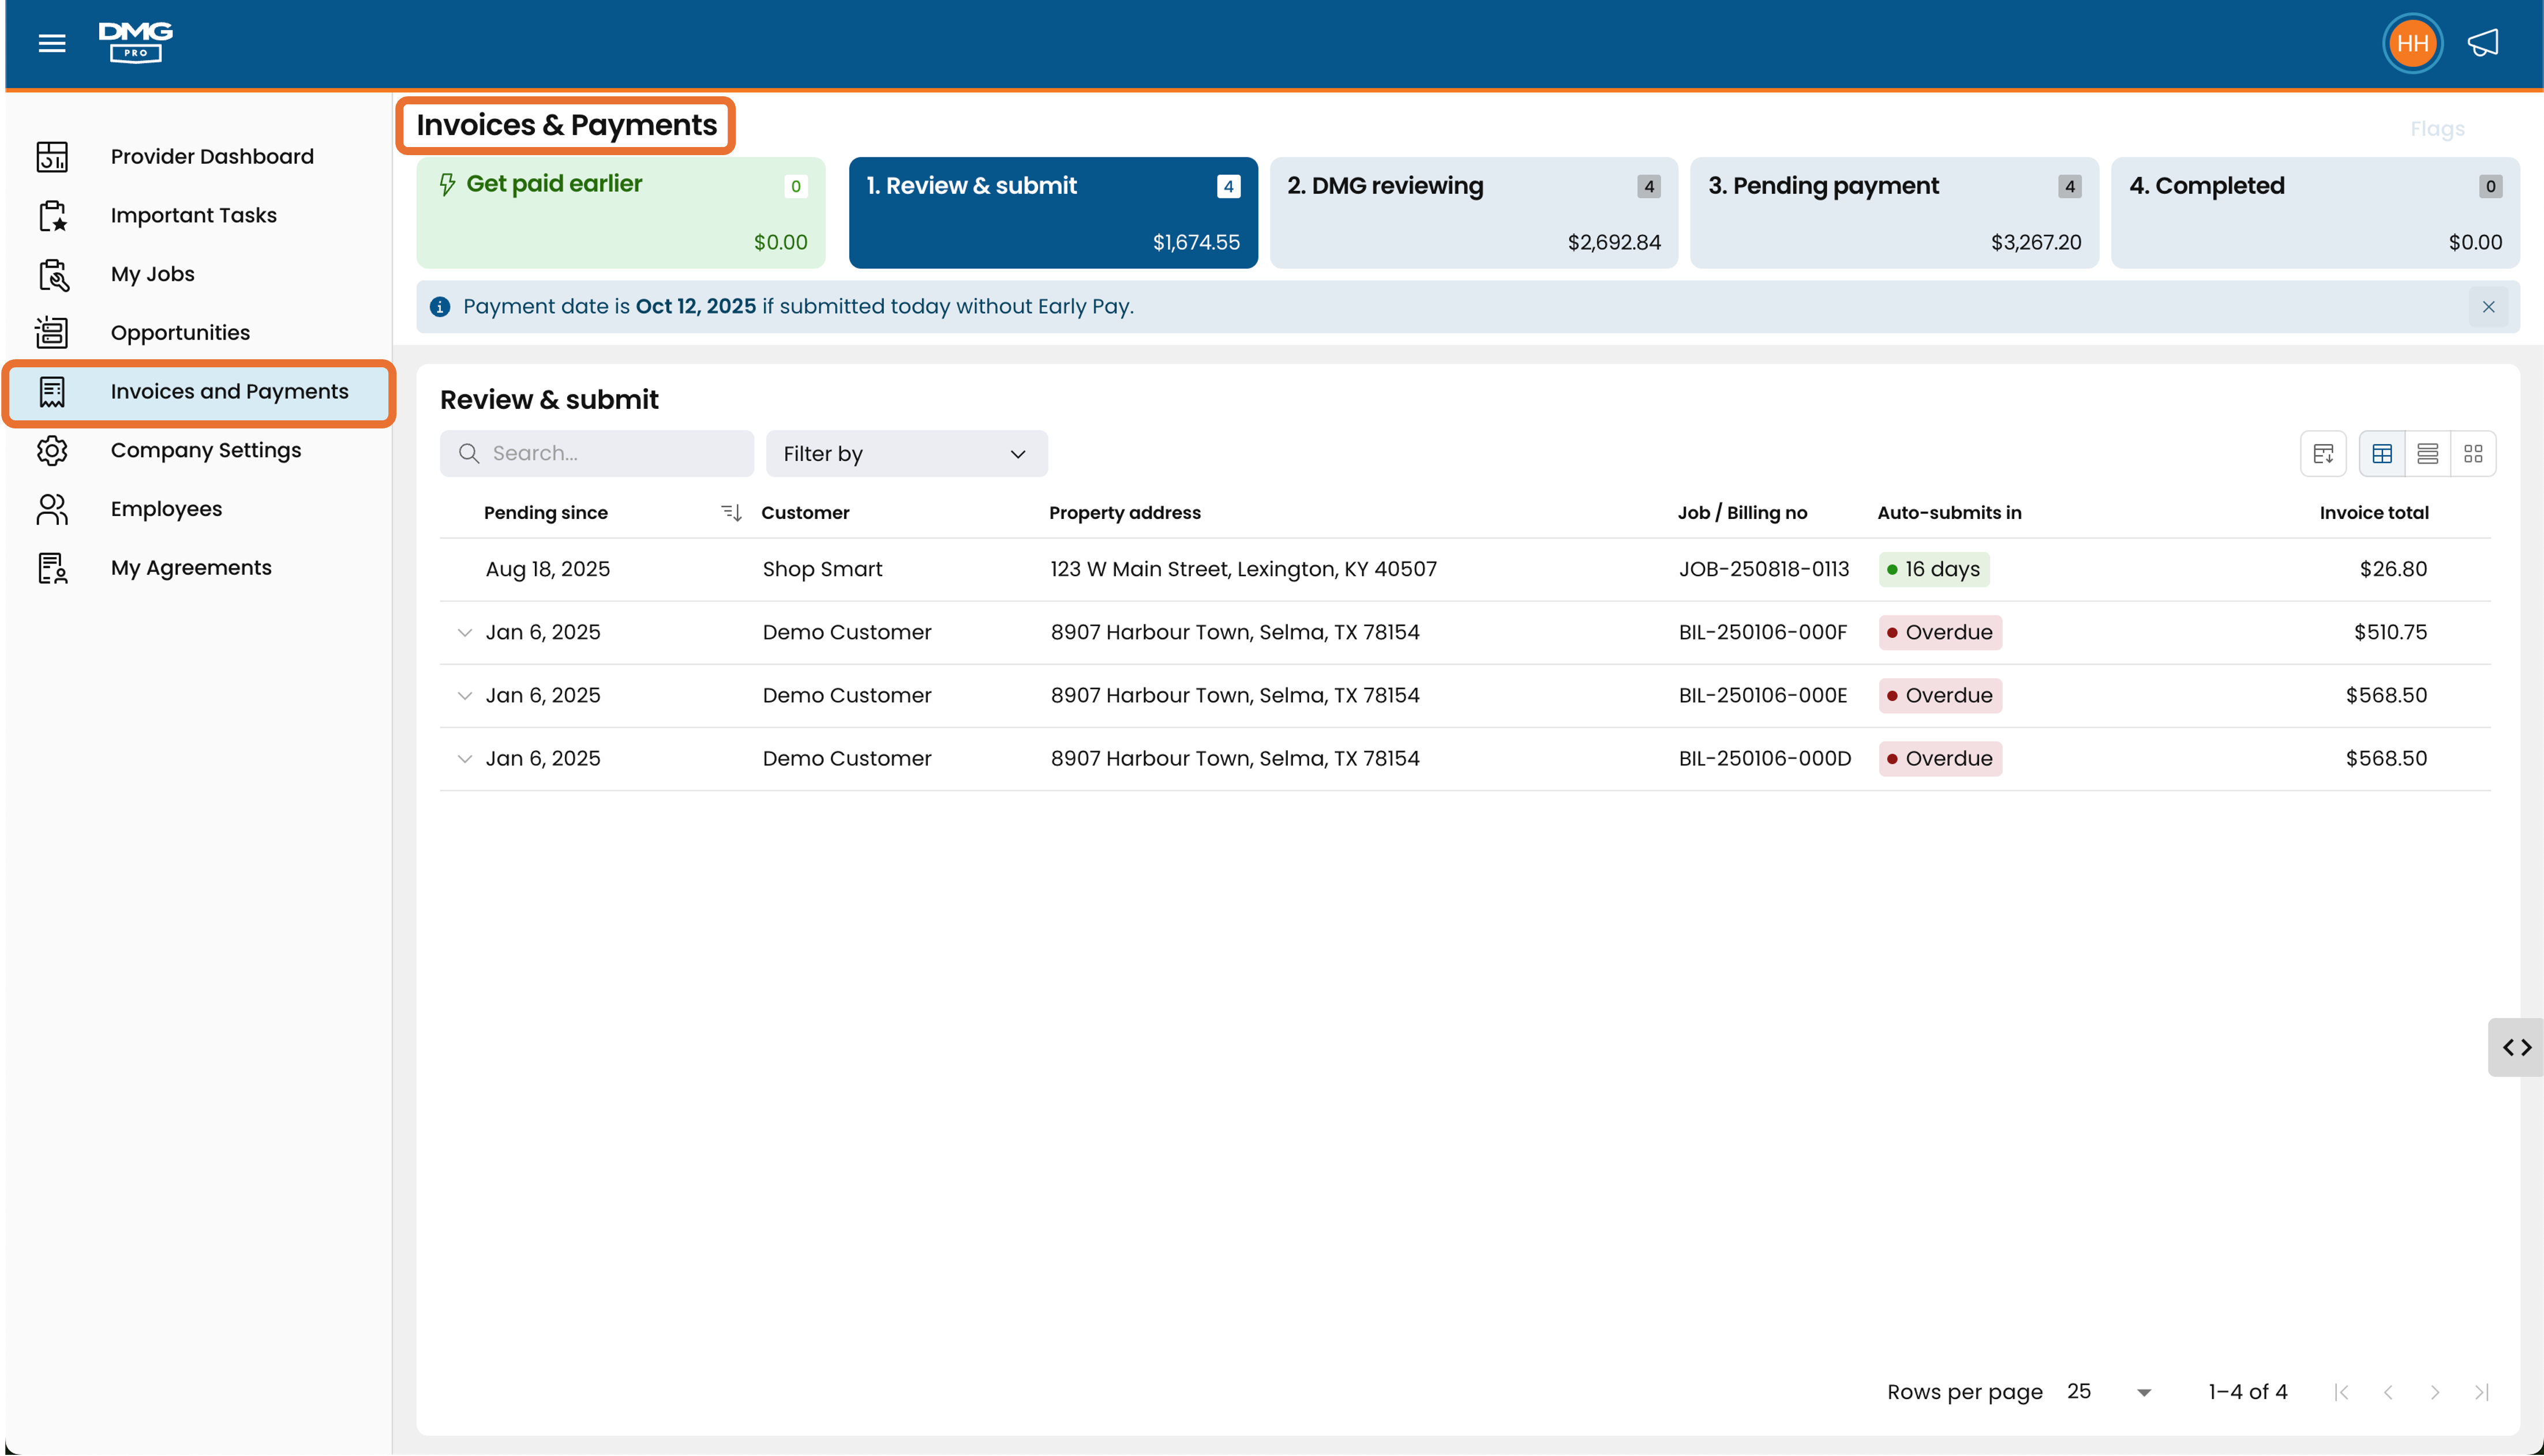Select the 3. Pending payment tab
Viewport: 2544px width, 1456px height.
(x=1894, y=213)
